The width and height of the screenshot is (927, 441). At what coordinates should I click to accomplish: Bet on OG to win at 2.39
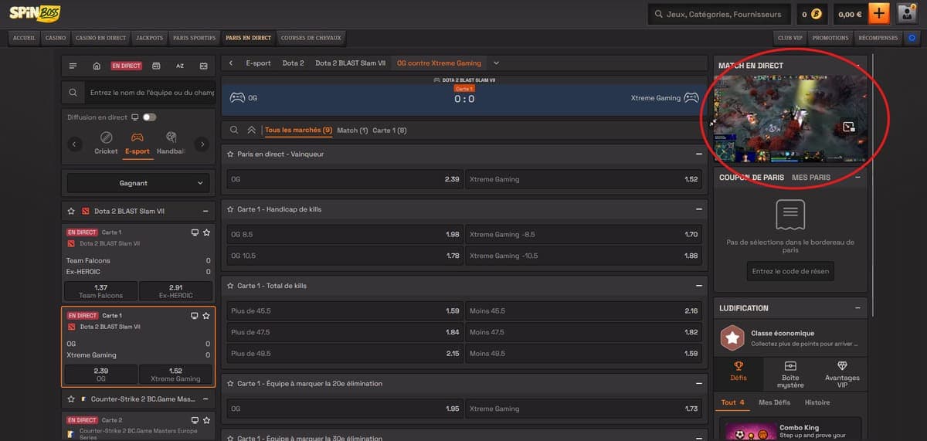tap(345, 179)
